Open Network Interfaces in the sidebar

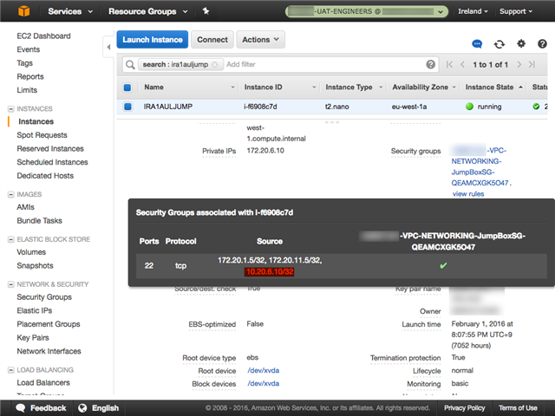pyautogui.click(x=49, y=351)
